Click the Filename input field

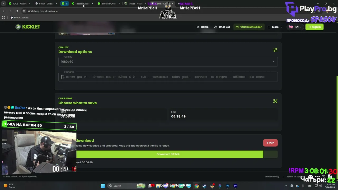tap(168, 77)
